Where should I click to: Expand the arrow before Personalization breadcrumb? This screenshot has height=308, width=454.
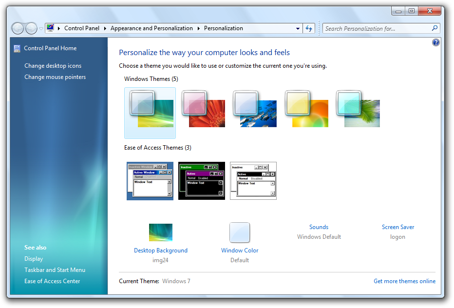pyautogui.click(x=199, y=28)
